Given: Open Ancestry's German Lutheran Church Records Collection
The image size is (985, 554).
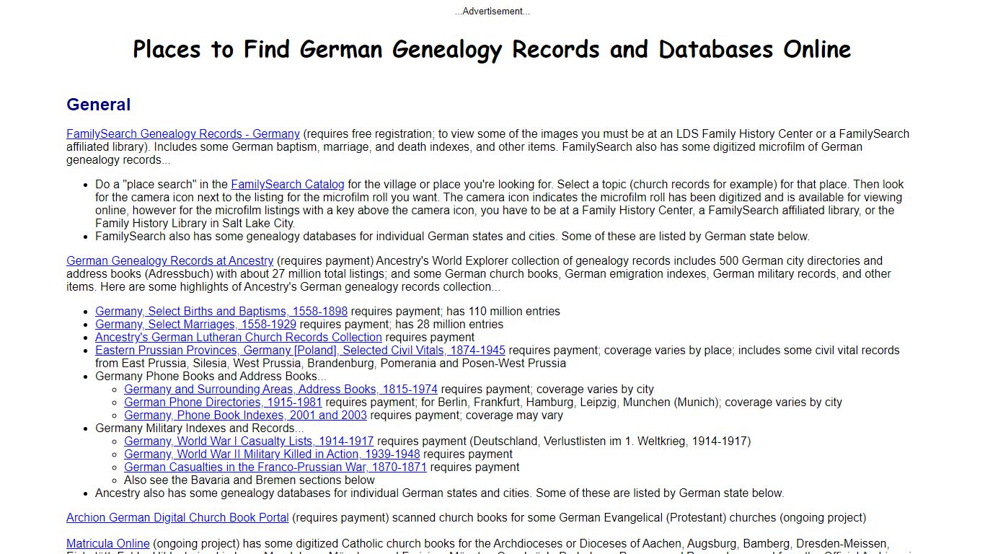Looking at the screenshot, I should tap(239, 338).
